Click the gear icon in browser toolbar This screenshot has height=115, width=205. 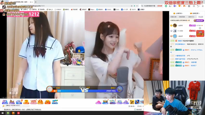(x=194, y=6)
